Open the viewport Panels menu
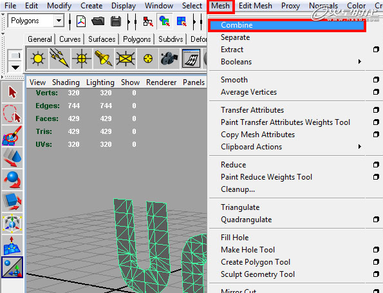 [194, 82]
